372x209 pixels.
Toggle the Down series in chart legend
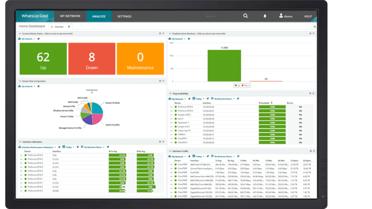pyautogui.click(x=246, y=85)
